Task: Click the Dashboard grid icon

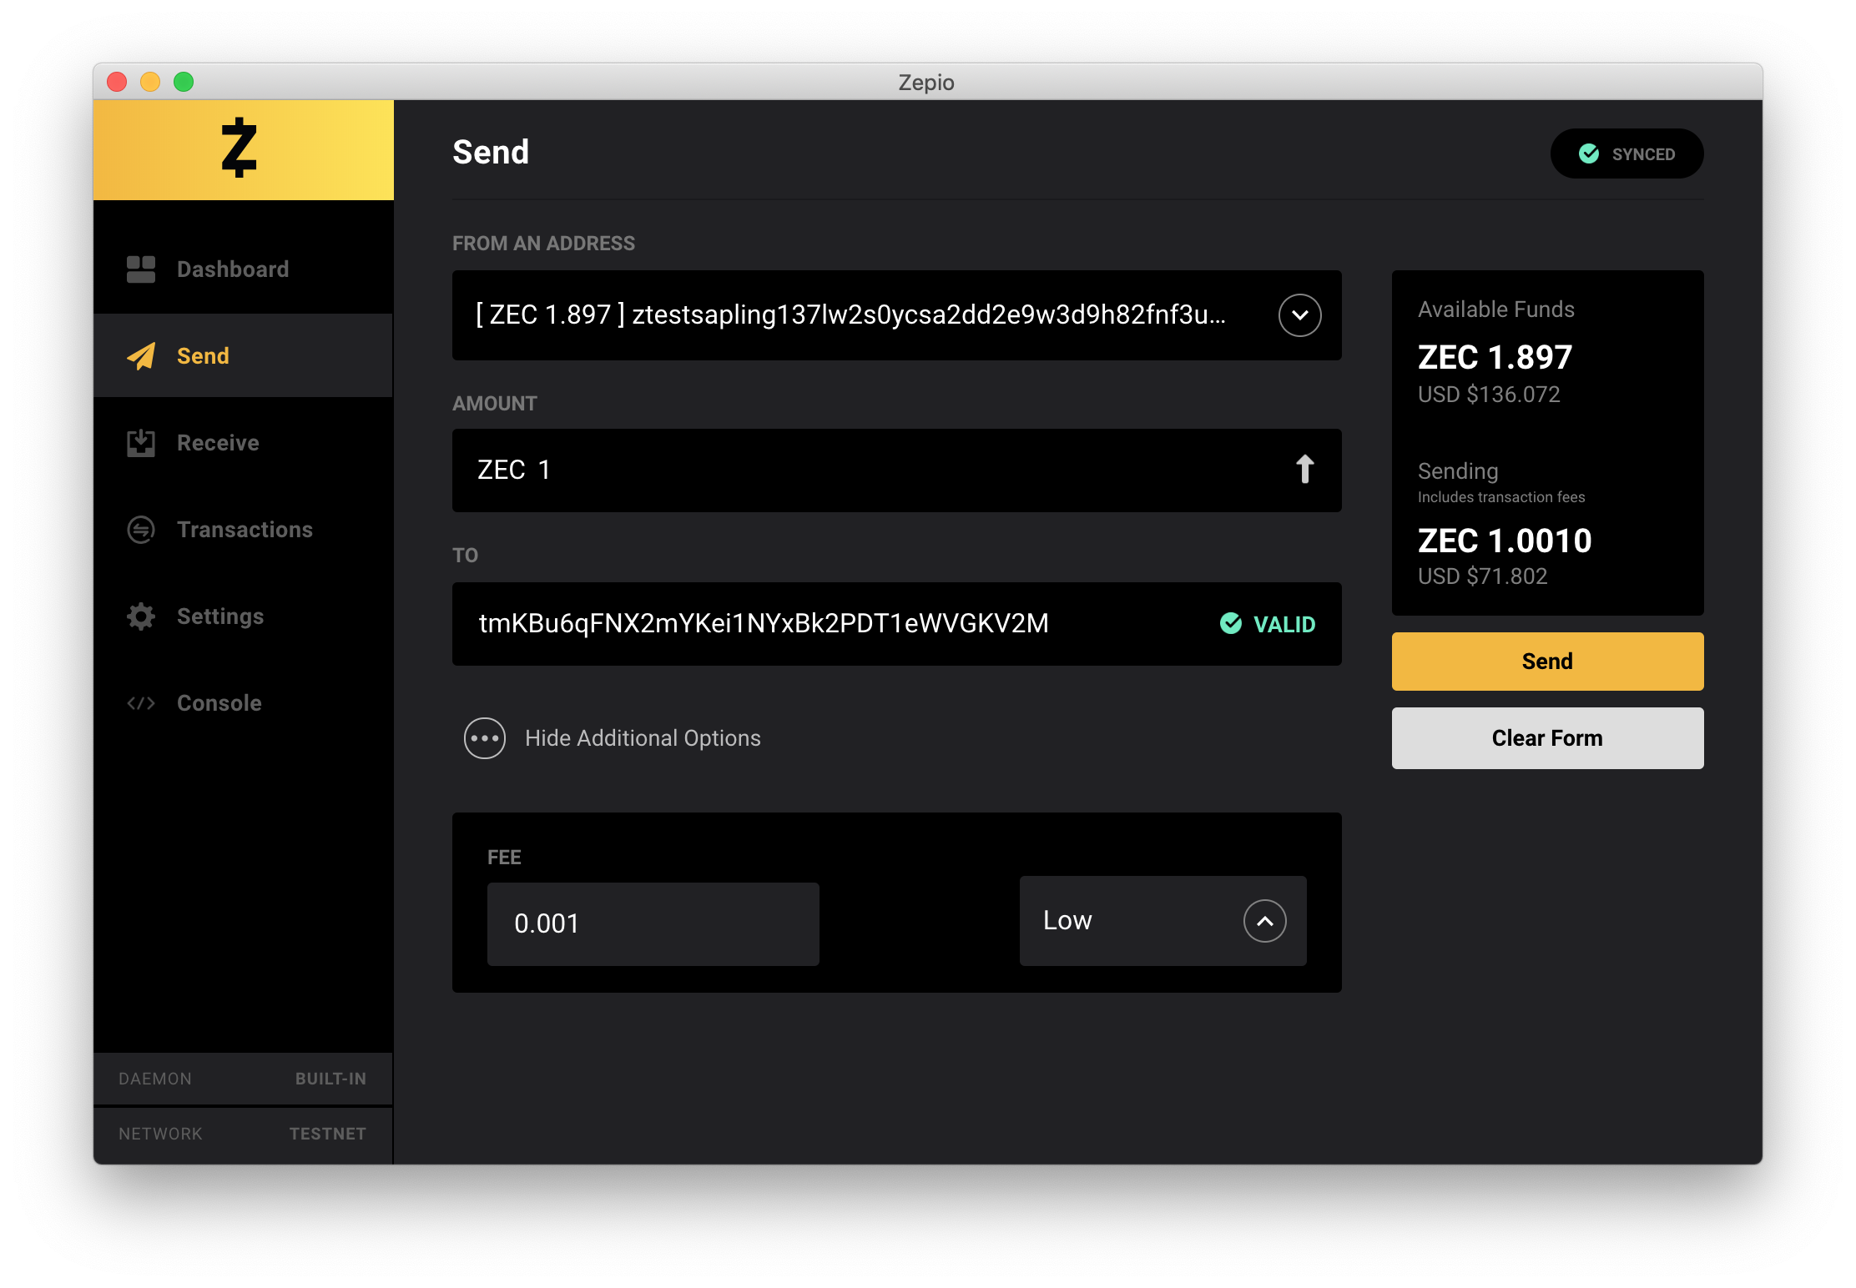Action: (141, 269)
